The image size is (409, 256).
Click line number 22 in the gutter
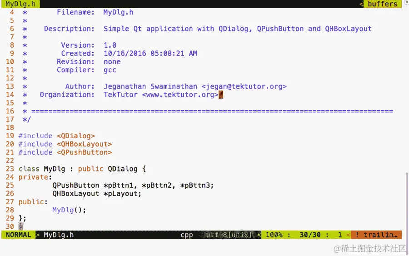pyautogui.click(x=10, y=161)
